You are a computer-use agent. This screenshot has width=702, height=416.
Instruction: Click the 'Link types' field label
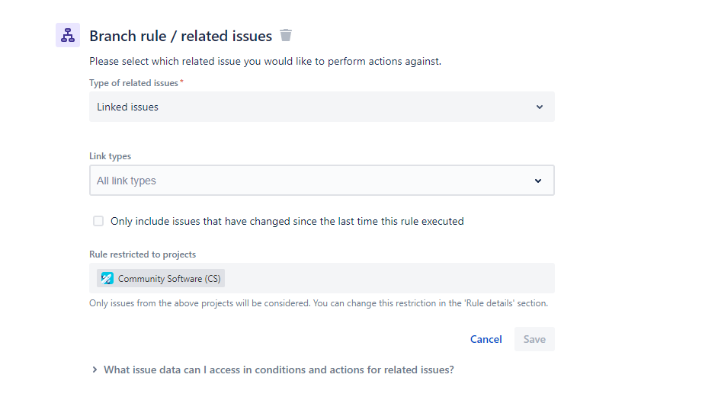coord(110,156)
